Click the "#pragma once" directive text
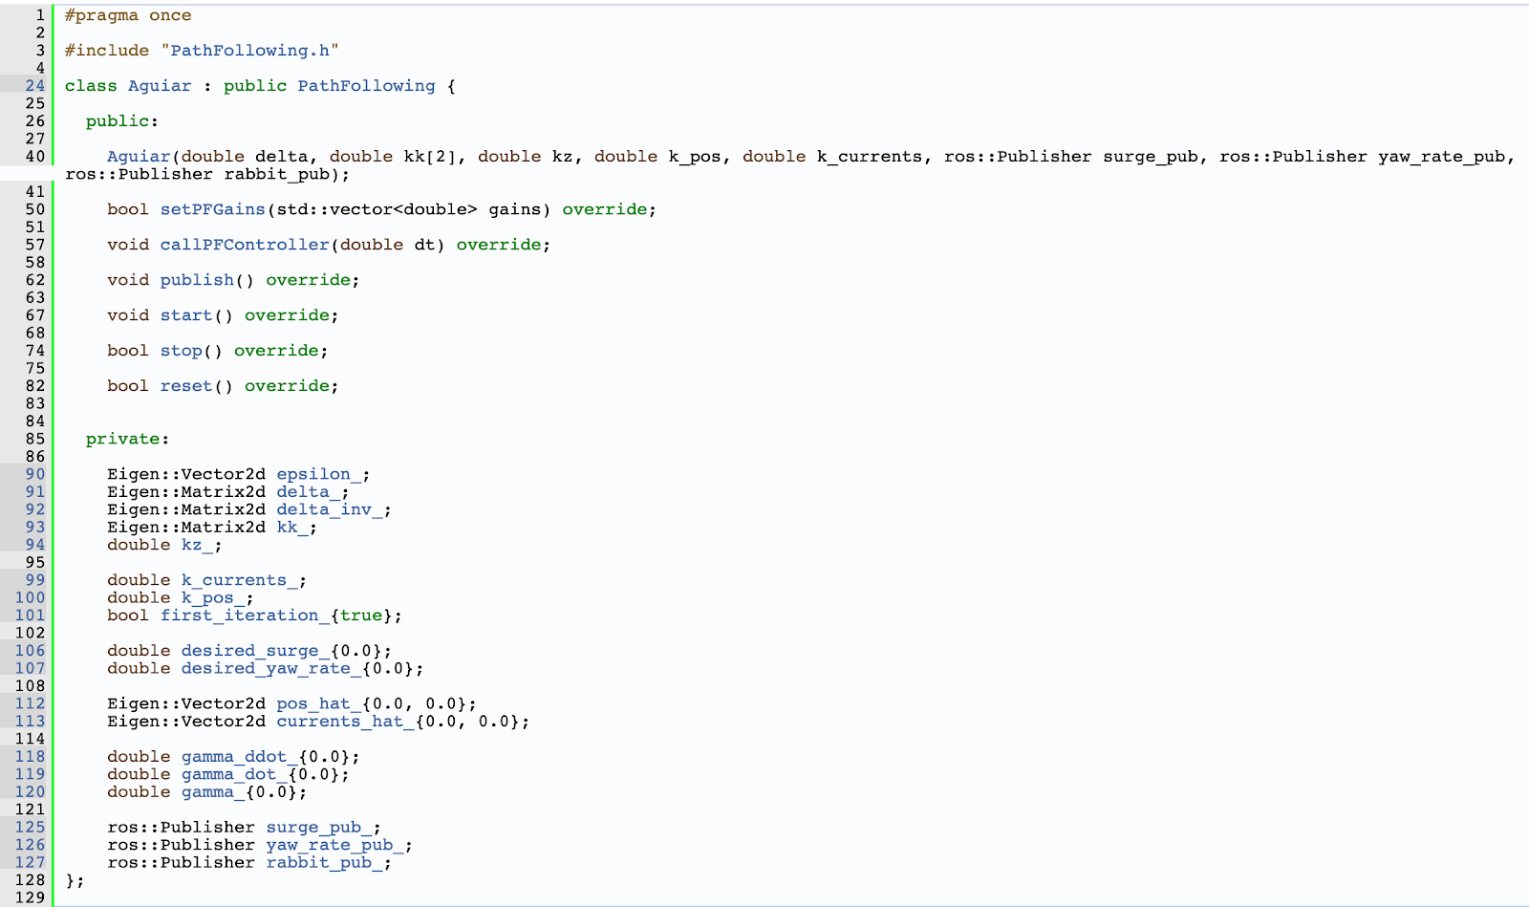1529x907 pixels. 128,16
